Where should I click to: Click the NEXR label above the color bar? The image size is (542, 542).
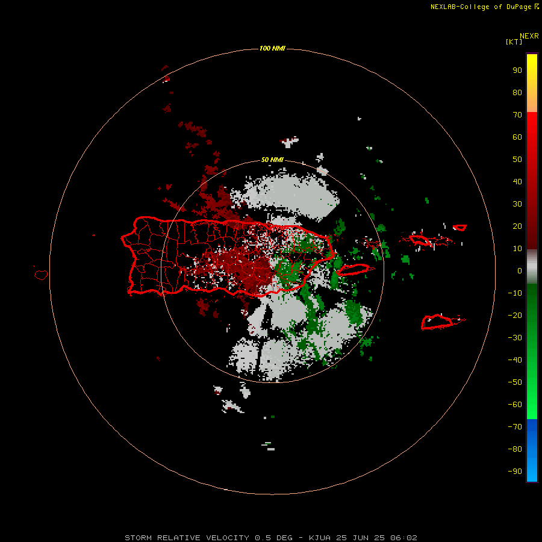pyautogui.click(x=529, y=36)
